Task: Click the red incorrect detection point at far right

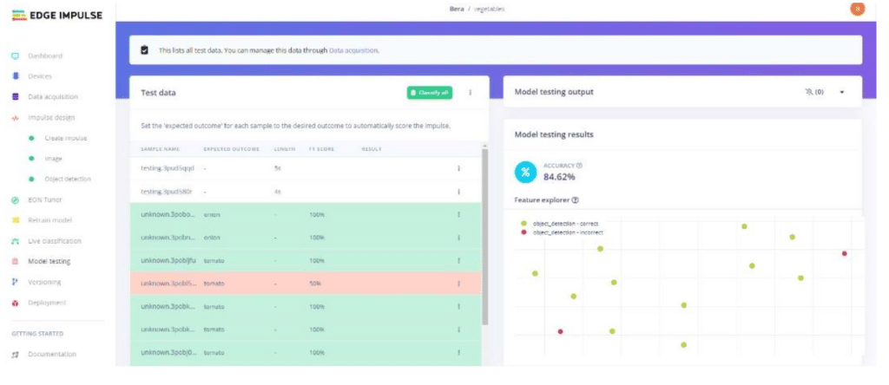Action: click(844, 253)
